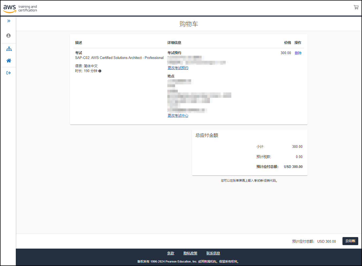Click the bottom bar USD 300.00 total
Image resolution: width=362 pixels, height=266 pixels.
[x=326, y=241]
